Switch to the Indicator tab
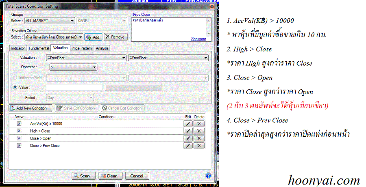Image resolution: width=366 pixels, height=187 pixels. (x=18, y=48)
